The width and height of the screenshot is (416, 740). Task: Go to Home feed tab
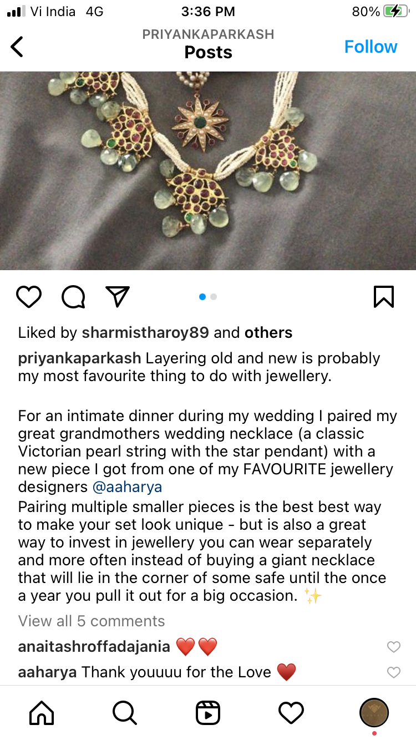point(42,713)
